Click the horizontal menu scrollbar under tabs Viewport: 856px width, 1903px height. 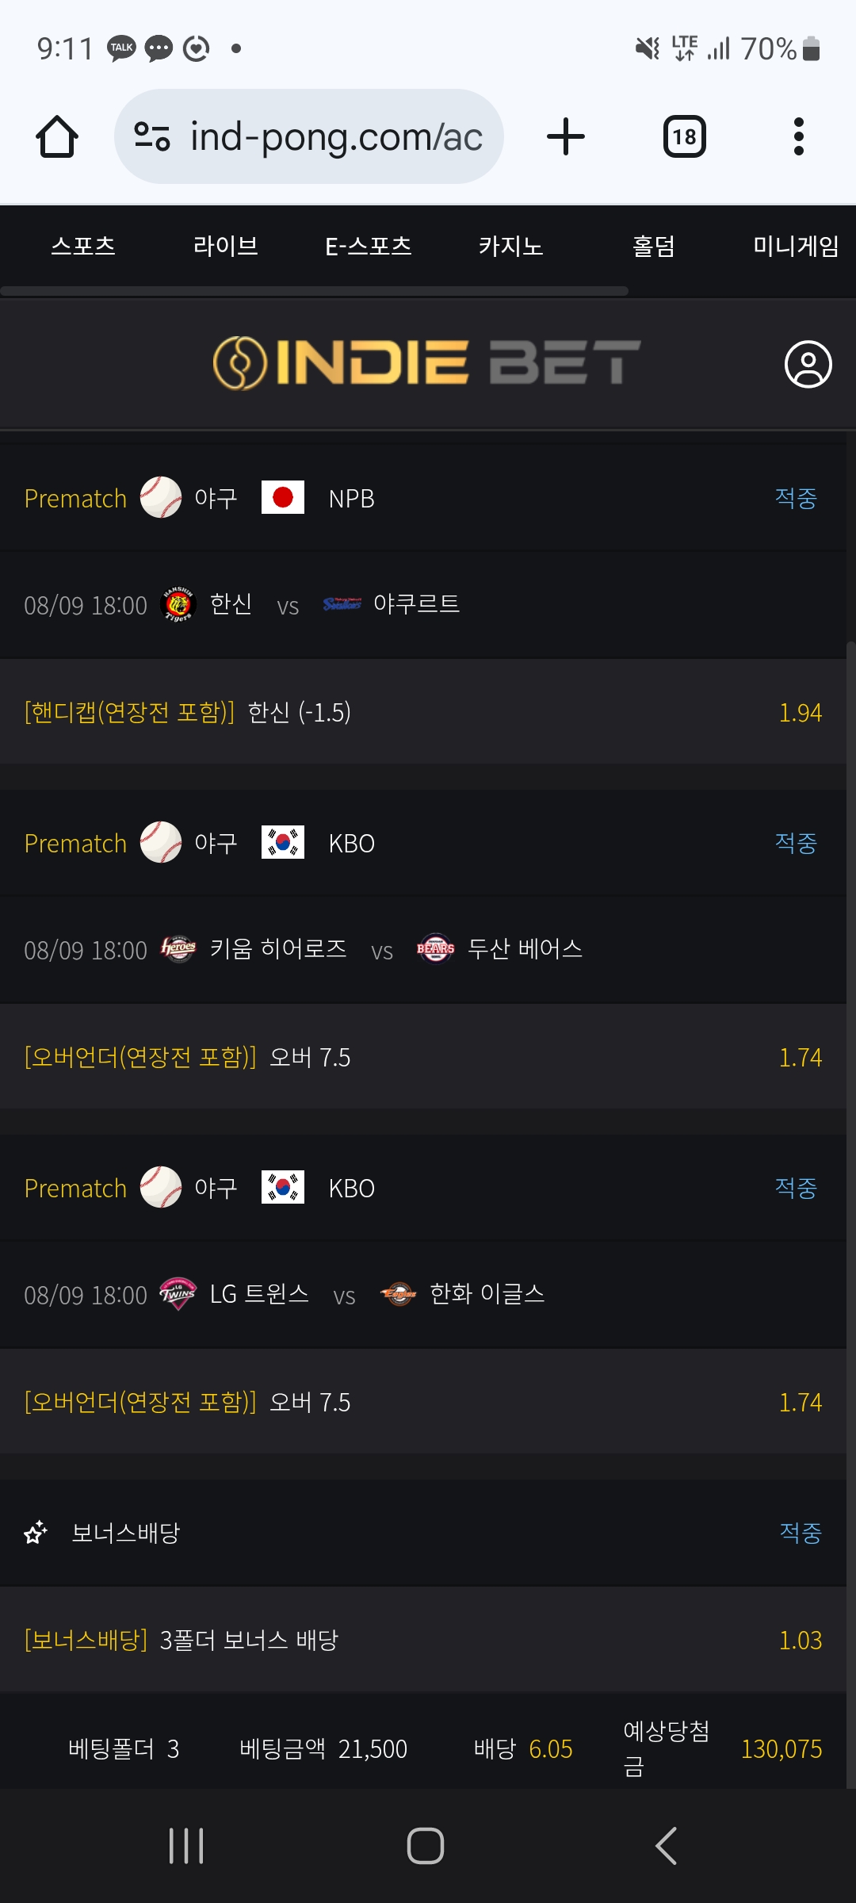[315, 291]
